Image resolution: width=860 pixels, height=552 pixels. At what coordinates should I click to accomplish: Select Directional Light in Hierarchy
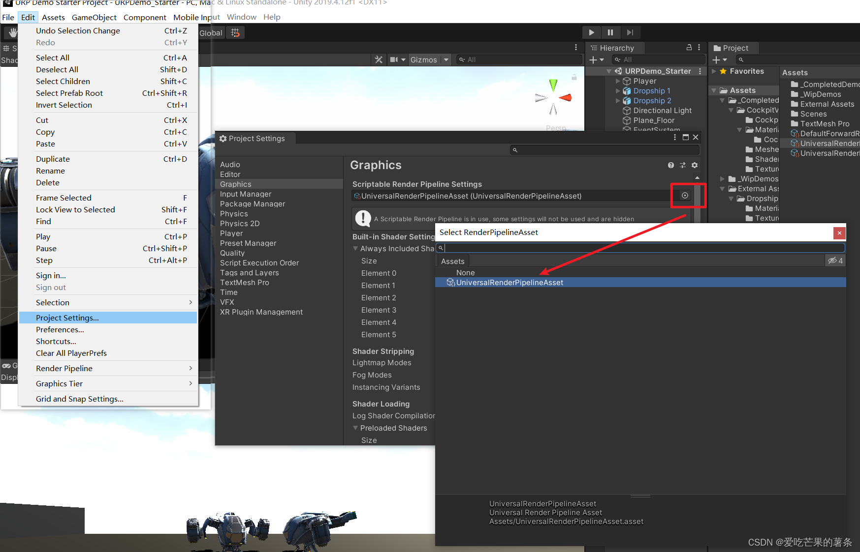(662, 111)
